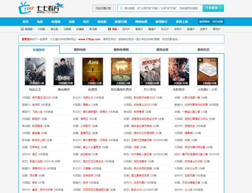
Task: Open the 烈火军校 poster thumbnail
Action: pyautogui.click(x=150, y=71)
